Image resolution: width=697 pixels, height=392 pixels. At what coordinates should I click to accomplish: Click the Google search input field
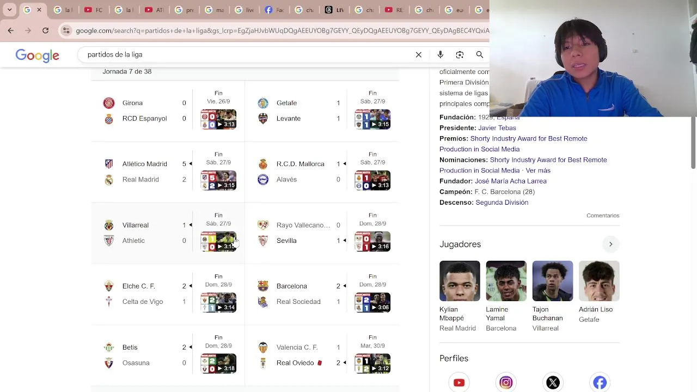pyautogui.click(x=248, y=54)
